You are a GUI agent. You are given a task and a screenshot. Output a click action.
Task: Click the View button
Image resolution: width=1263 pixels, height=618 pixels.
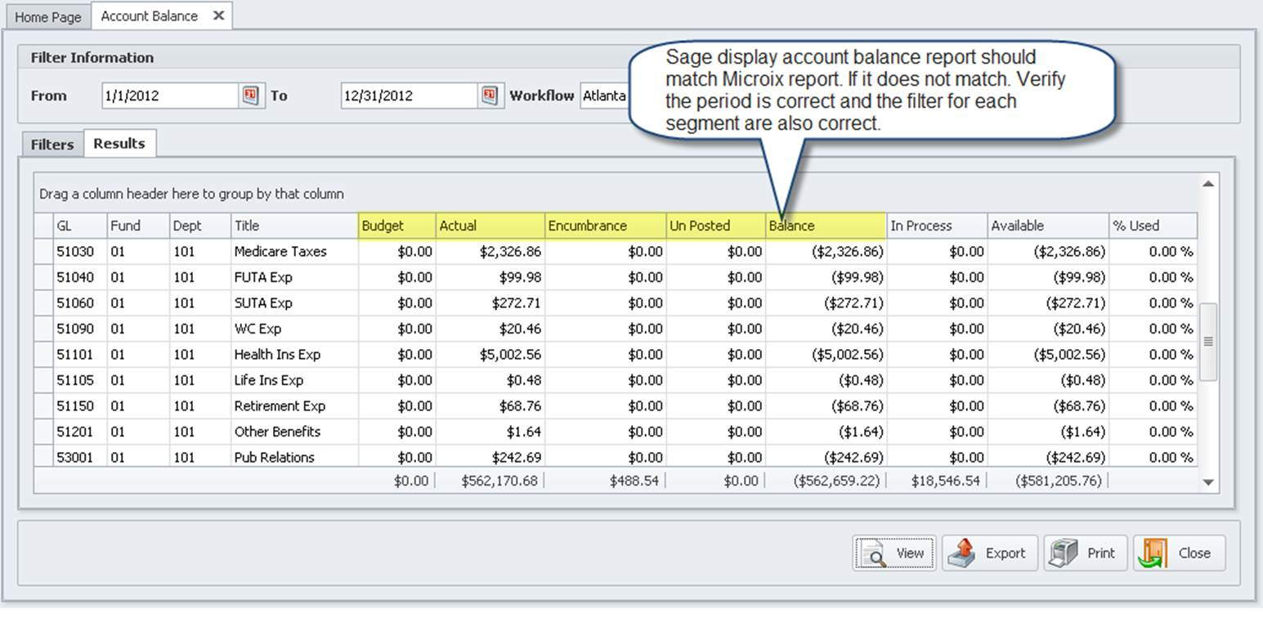(894, 553)
